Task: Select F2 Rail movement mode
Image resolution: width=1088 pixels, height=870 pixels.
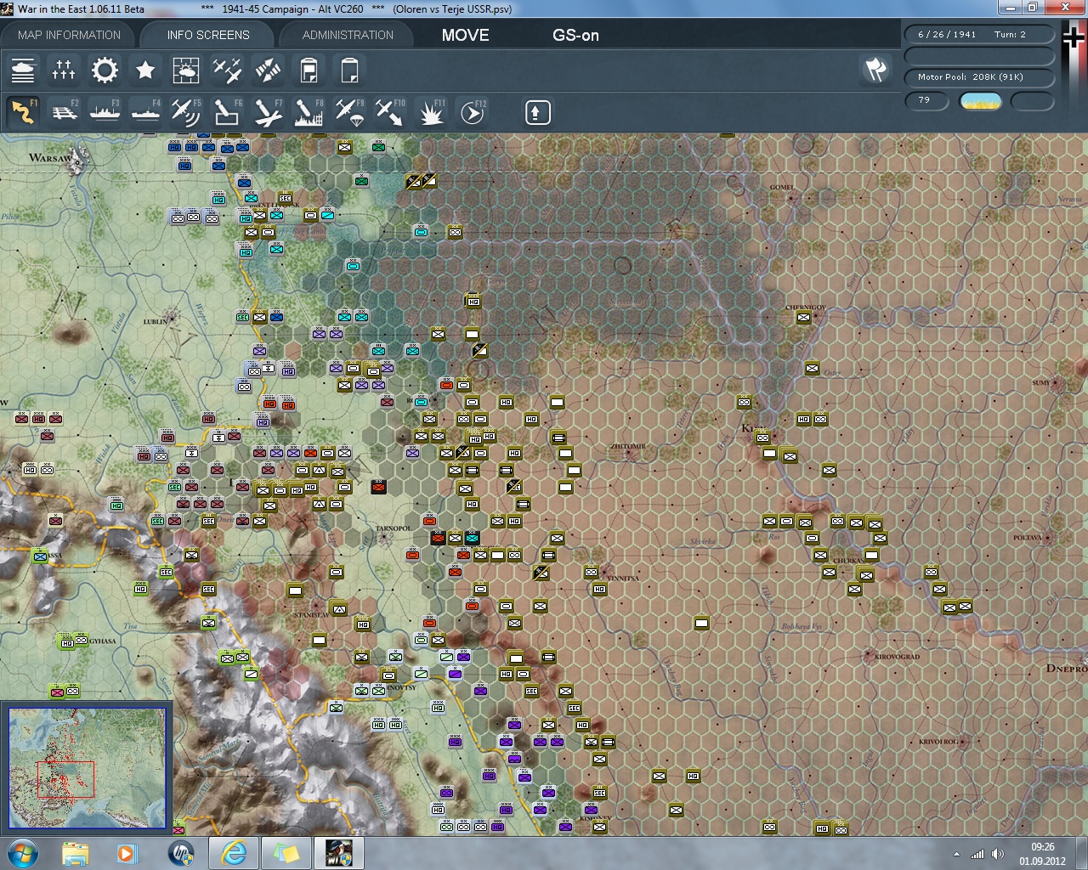Action: click(64, 112)
